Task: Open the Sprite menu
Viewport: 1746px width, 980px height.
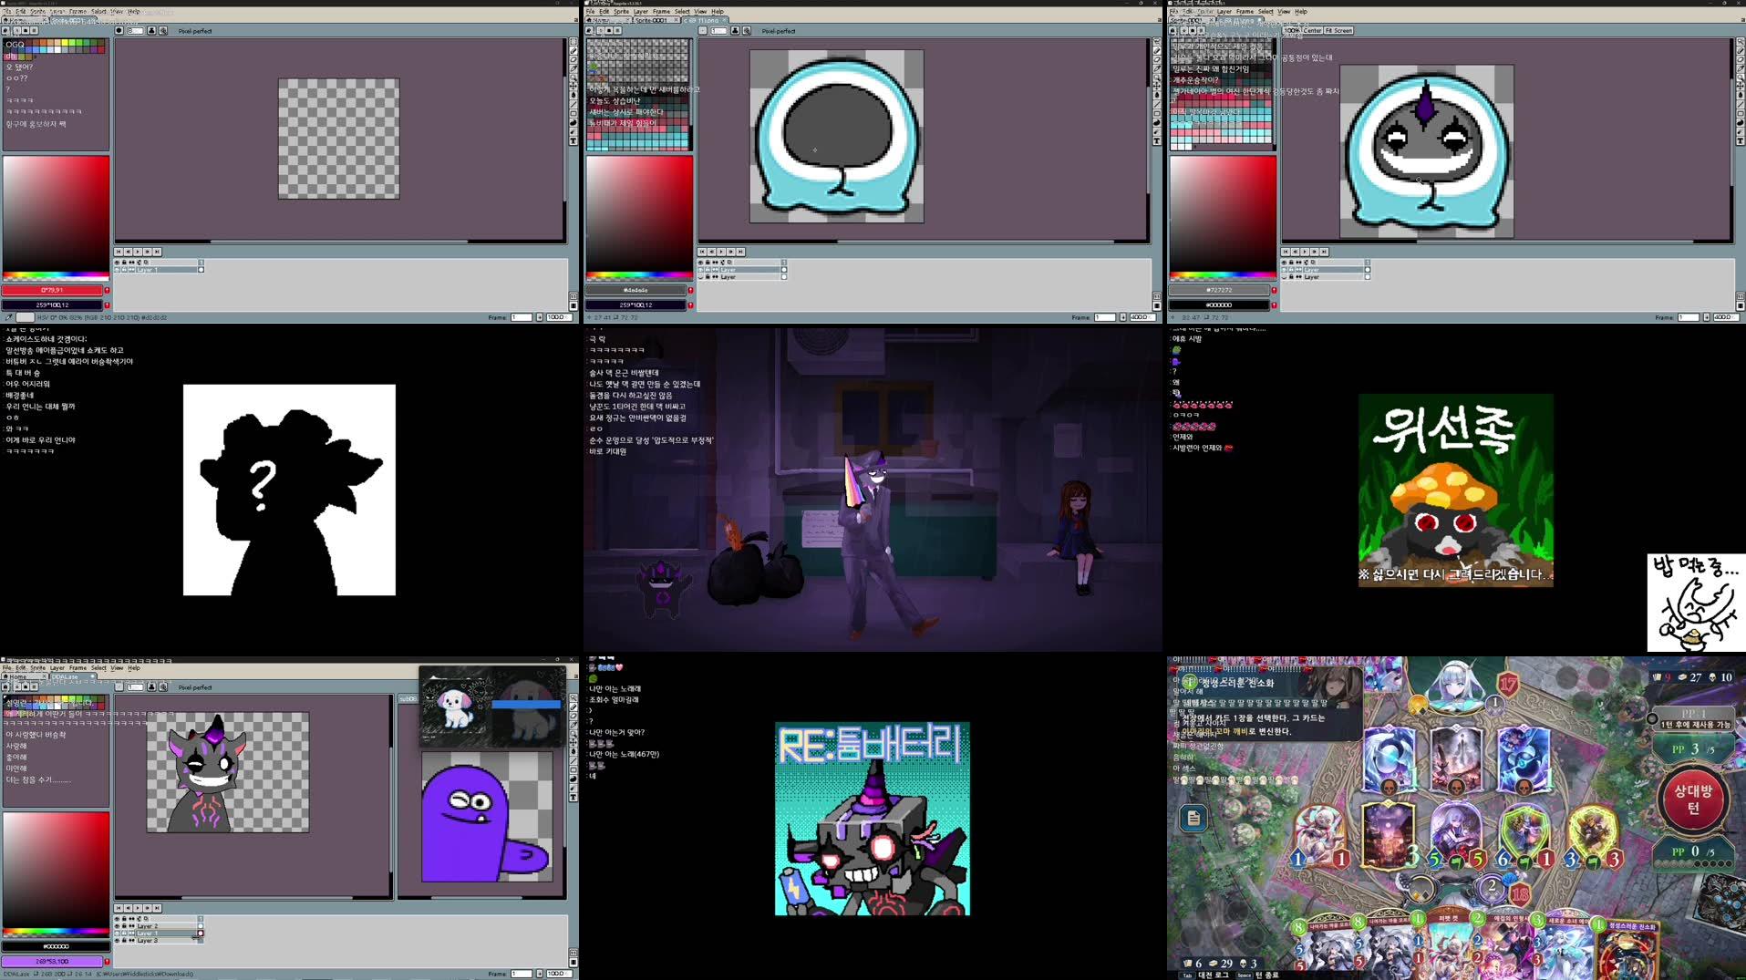Action: (x=37, y=667)
